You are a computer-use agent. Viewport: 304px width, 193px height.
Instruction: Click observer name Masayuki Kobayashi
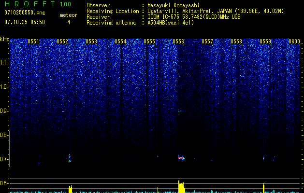tap(173, 5)
